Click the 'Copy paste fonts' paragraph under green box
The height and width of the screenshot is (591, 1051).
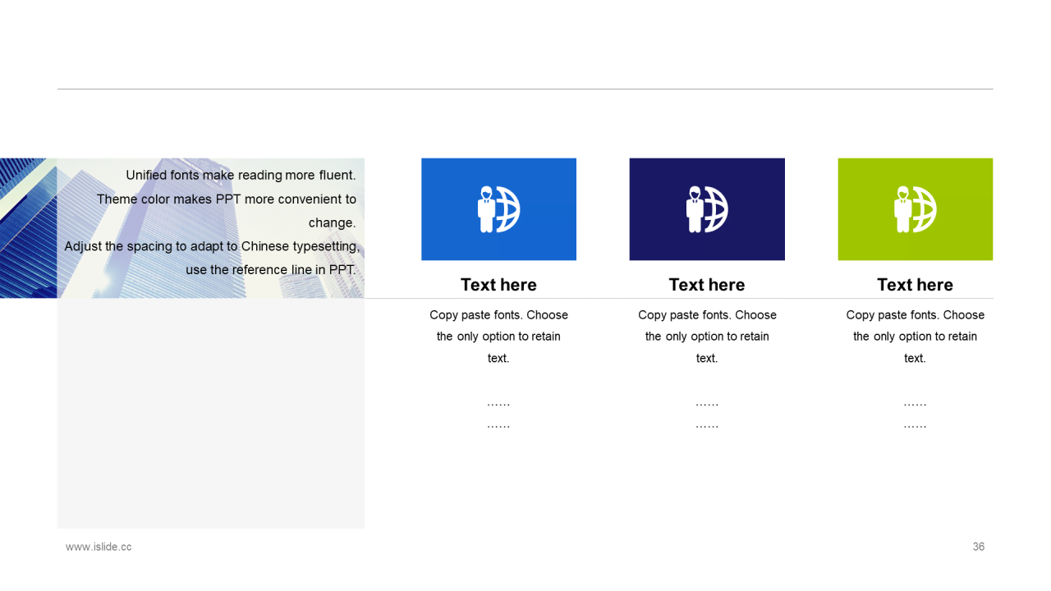tap(915, 337)
